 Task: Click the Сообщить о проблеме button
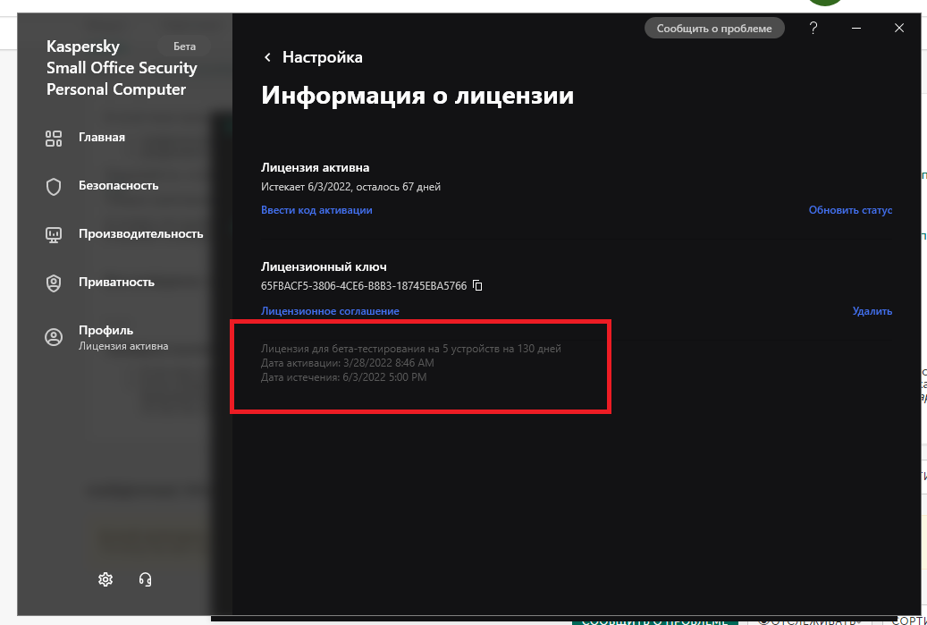[x=714, y=29]
